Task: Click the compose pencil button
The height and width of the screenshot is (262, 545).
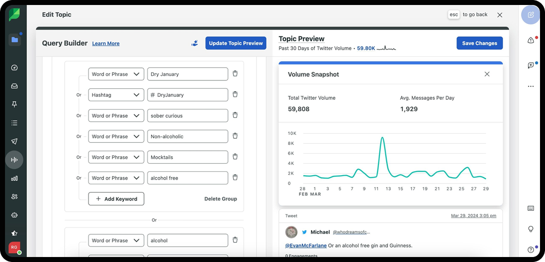Action: pyautogui.click(x=530, y=15)
